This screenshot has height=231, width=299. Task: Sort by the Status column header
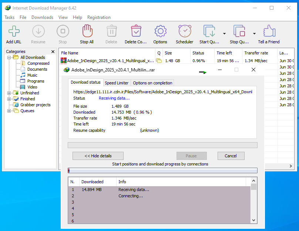pyautogui.click(x=202, y=53)
